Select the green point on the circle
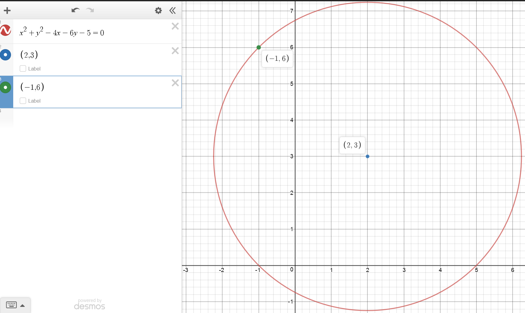This screenshot has width=525, height=313. 259,48
